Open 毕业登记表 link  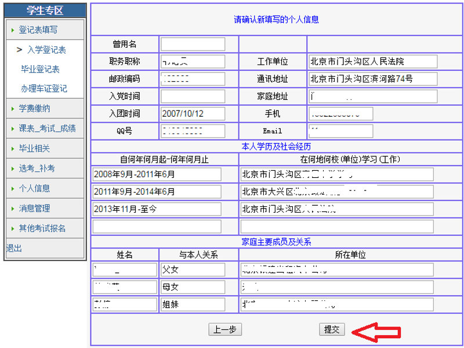41,69
